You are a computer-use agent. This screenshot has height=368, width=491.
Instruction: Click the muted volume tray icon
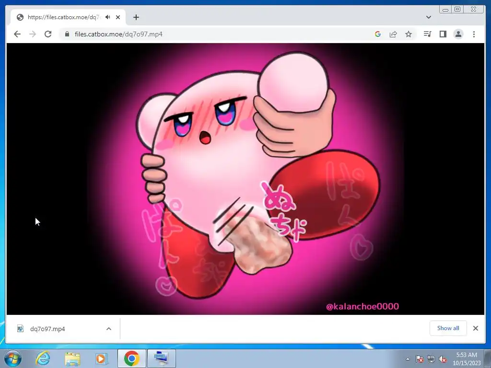click(x=443, y=359)
